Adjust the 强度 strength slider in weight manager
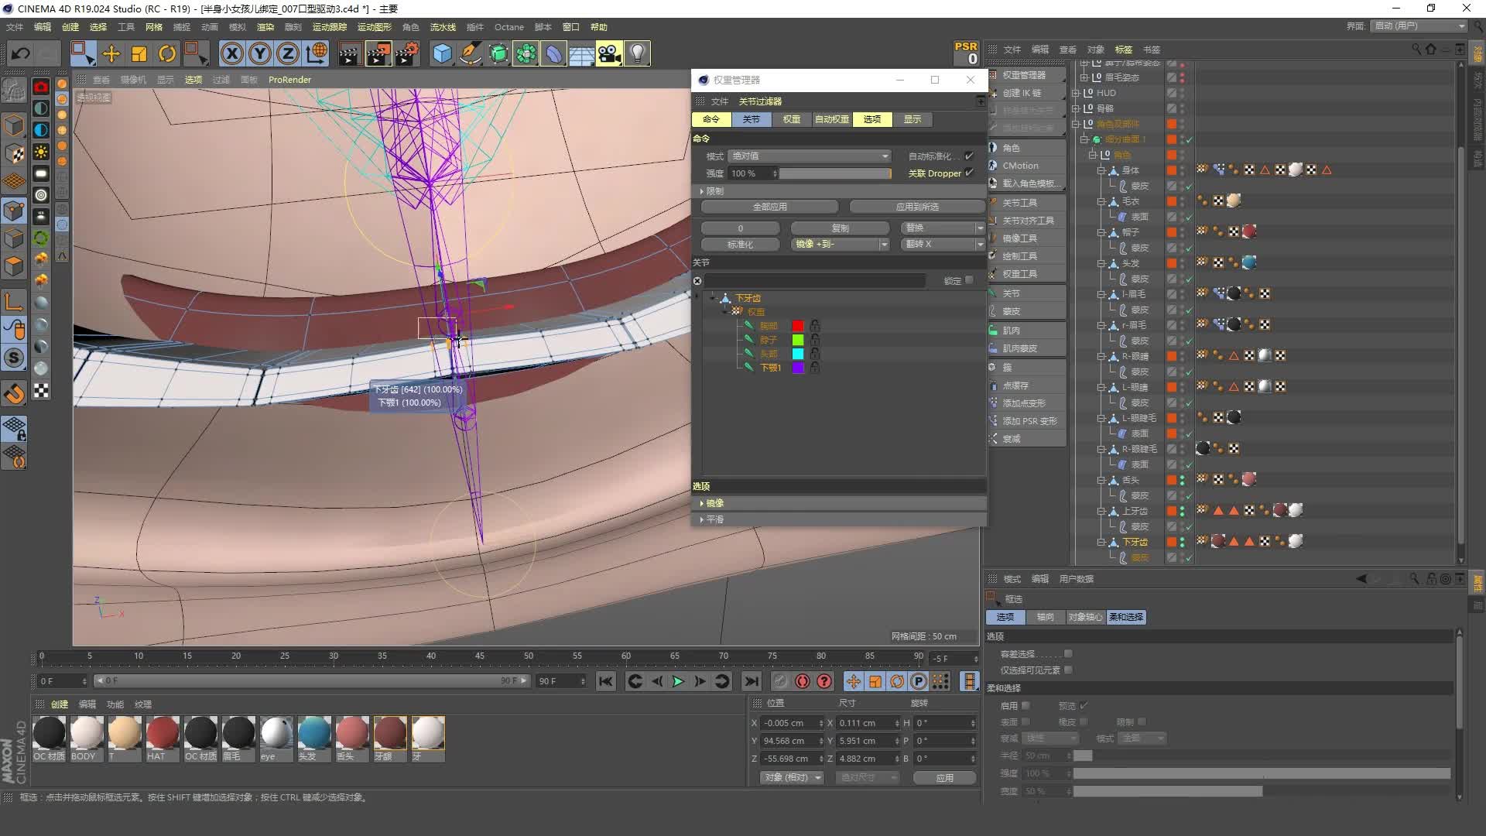The height and width of the screenshot is (836, 1486). point(835,173)
